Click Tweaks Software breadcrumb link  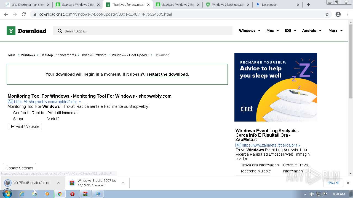[94, 55]
